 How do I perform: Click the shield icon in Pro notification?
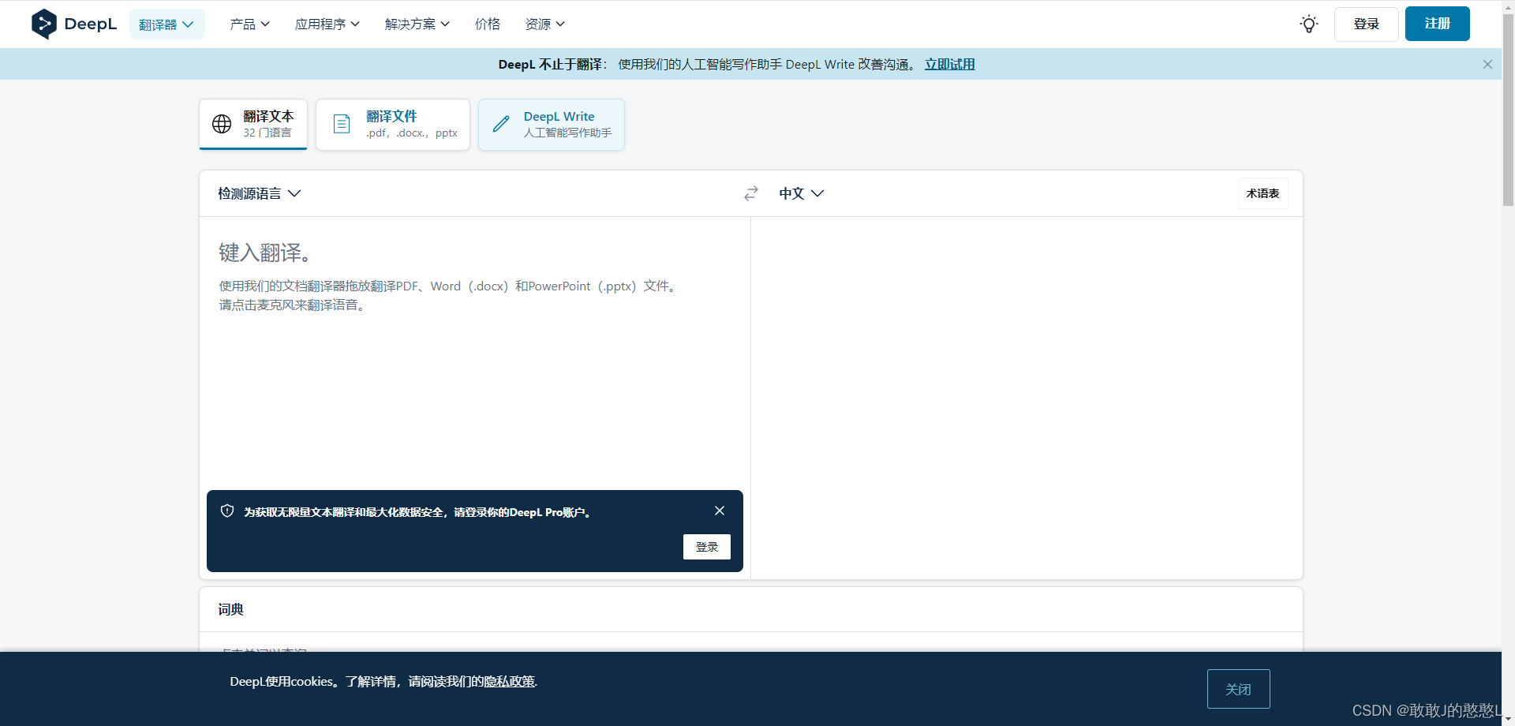227,511
